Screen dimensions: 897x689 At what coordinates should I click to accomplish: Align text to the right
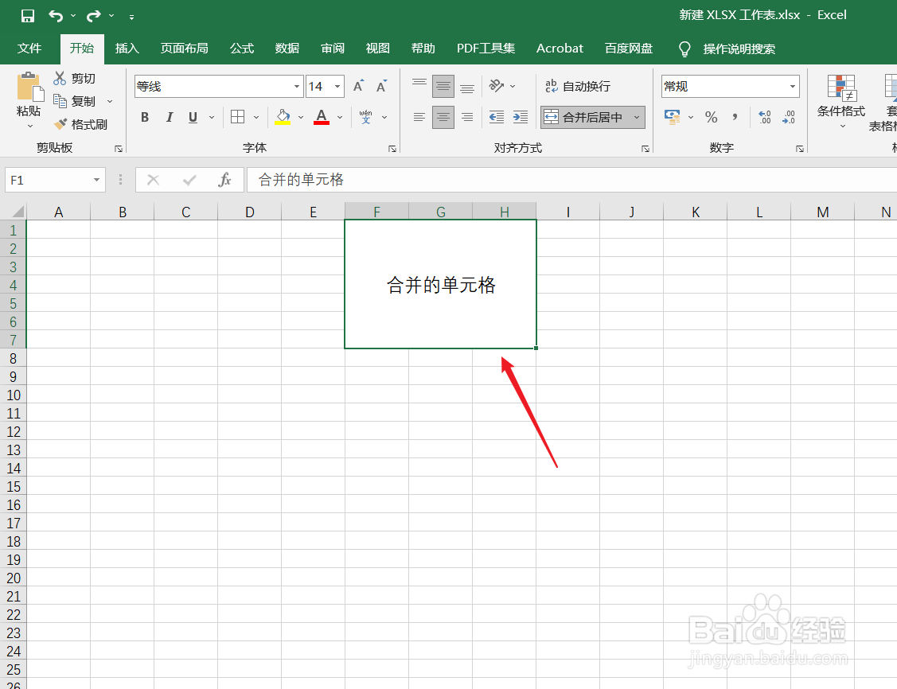[467, 117]
